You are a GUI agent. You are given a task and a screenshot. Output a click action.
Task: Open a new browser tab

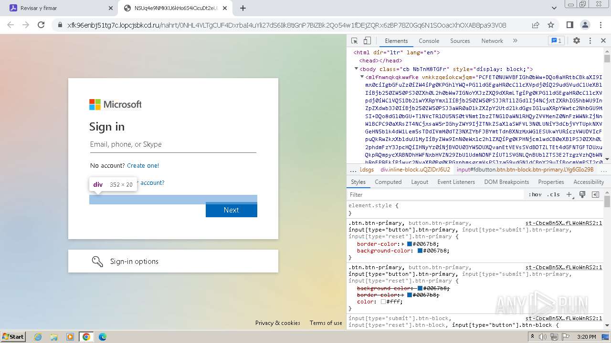pyautogui.click(x=243, y=8)
